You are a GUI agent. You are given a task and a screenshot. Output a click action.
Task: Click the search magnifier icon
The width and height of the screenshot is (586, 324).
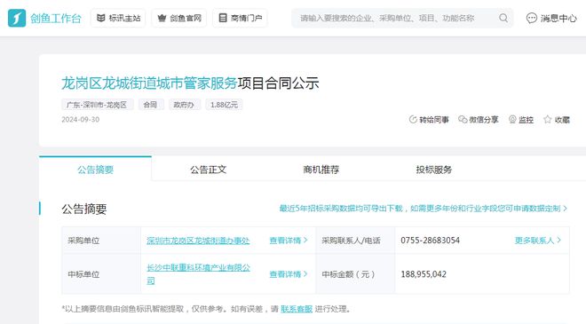tap(503, 18)
